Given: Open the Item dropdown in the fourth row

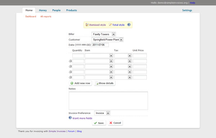Looking at the screenshot, I should (x=99, y=72).
